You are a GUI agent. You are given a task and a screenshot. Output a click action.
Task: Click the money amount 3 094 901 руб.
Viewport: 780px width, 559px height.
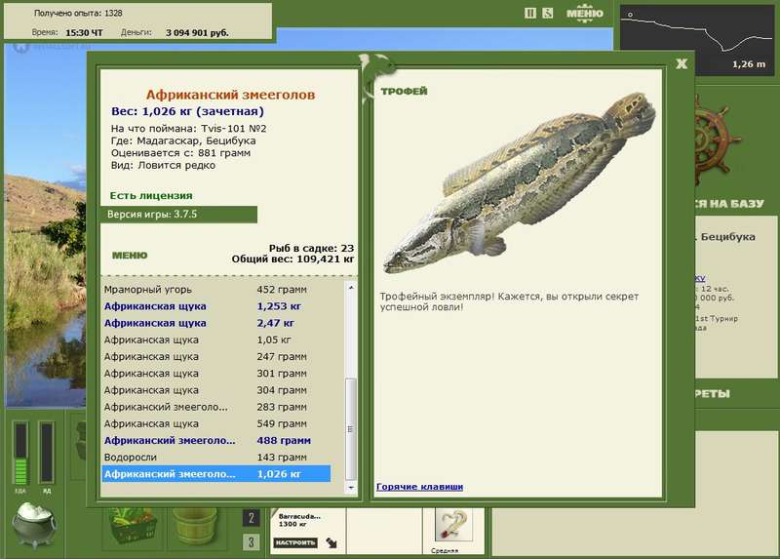197,33
